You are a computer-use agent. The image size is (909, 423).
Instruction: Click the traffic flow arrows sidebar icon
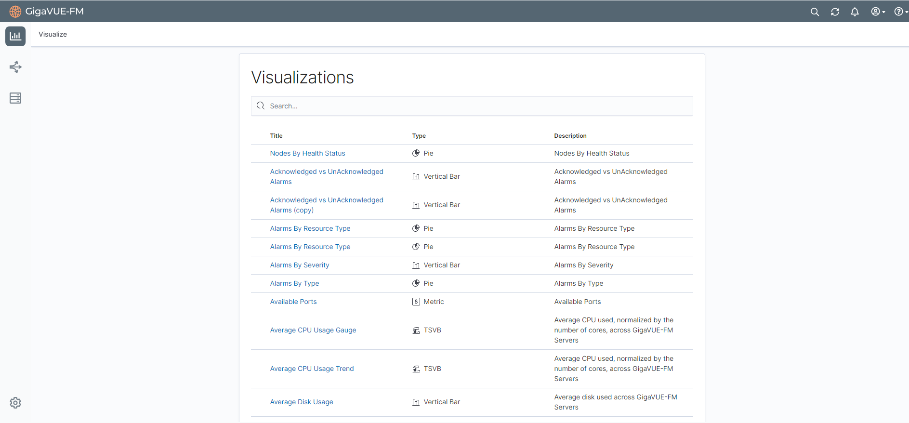[15, 67]
